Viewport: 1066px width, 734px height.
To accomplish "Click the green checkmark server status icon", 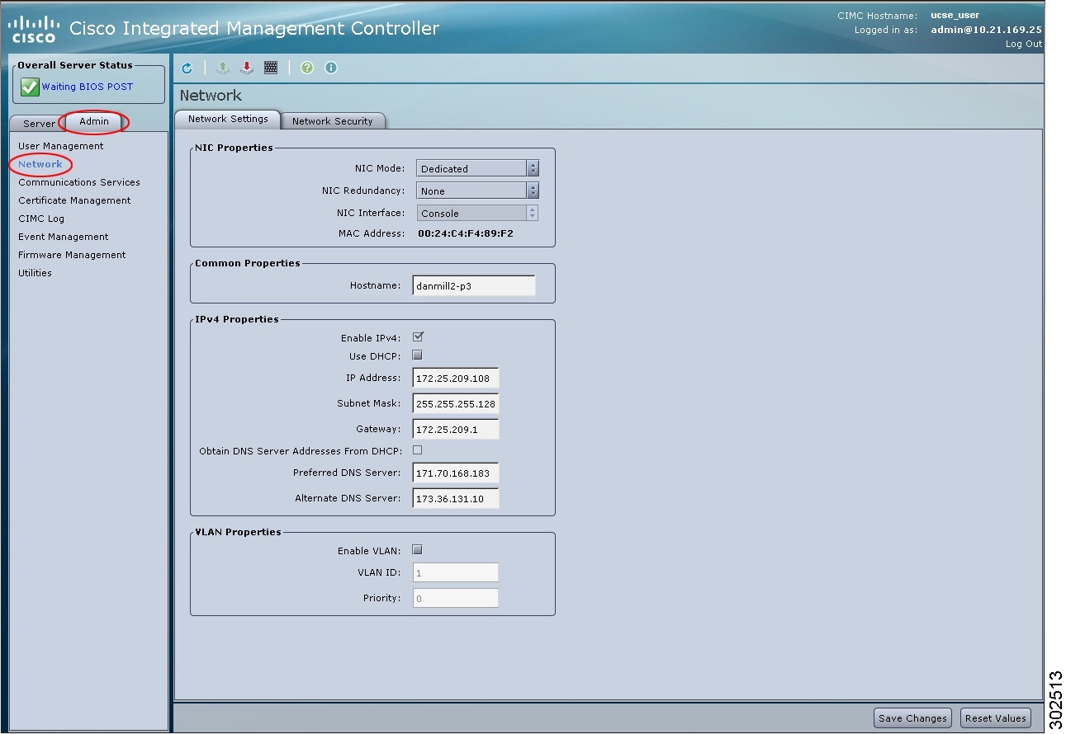I will pyautogui.click(x=30, y=87).
